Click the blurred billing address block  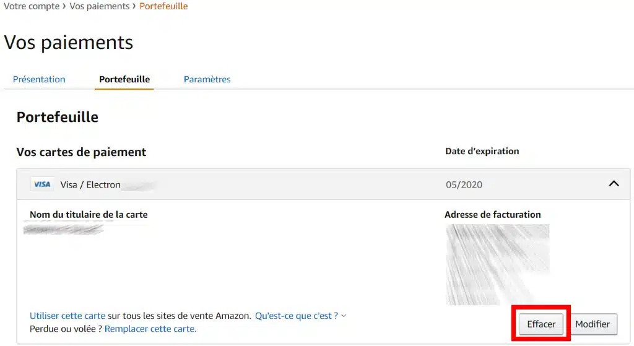[497, 265]
